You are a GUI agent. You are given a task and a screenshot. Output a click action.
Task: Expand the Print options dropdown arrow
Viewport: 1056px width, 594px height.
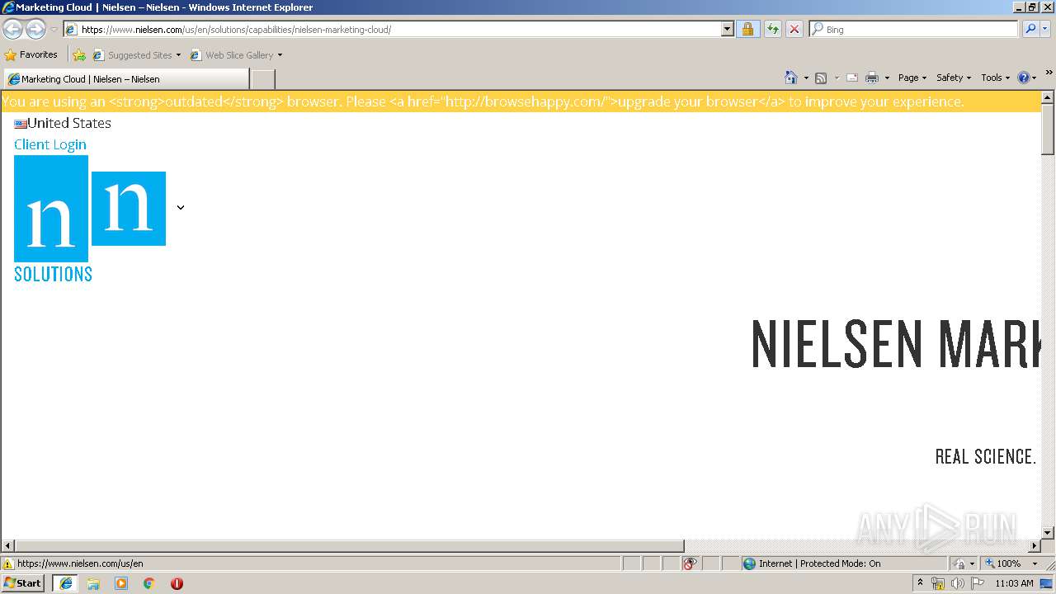(887, 78)
